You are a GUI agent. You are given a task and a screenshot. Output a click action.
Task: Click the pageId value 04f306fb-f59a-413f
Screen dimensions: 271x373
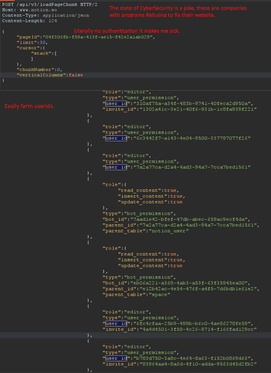pos(98,37)
